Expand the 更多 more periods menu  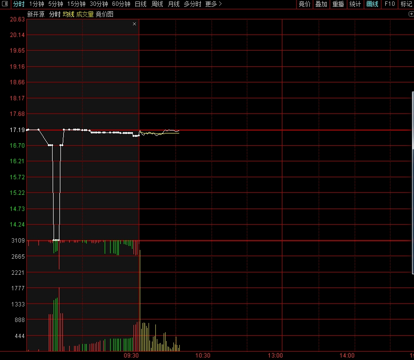click(x=213, y=4)
